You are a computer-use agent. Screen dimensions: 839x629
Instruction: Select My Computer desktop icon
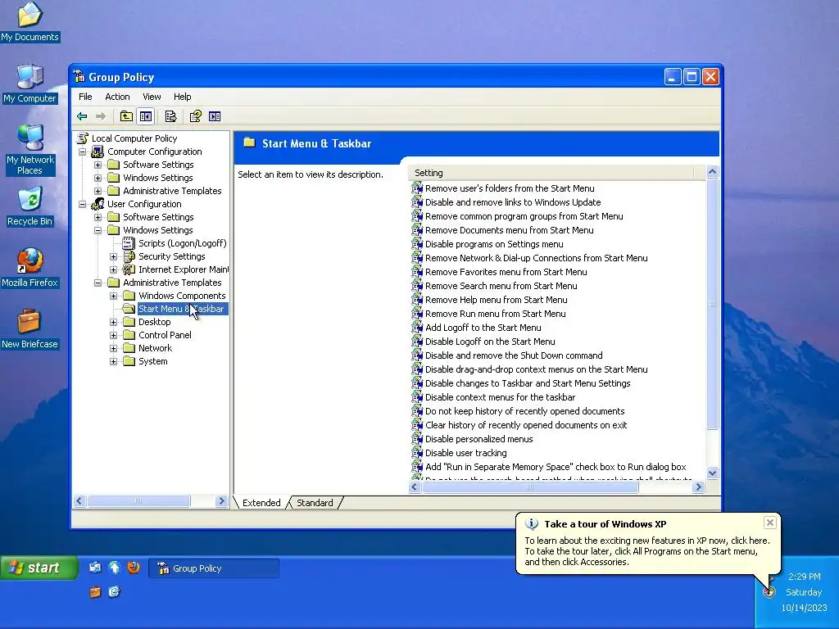pos(30,84)
